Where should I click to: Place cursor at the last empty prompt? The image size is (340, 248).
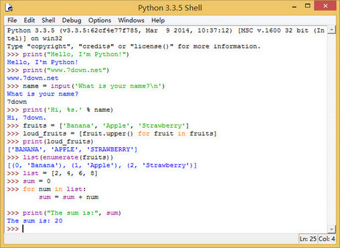point(23,229)
